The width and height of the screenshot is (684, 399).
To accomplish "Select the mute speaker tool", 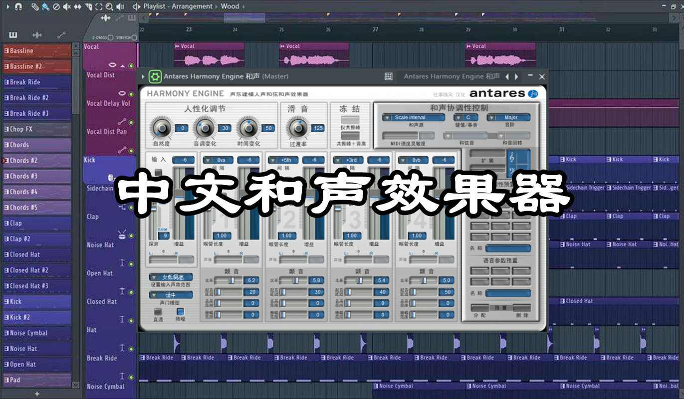I will (67, 6).
